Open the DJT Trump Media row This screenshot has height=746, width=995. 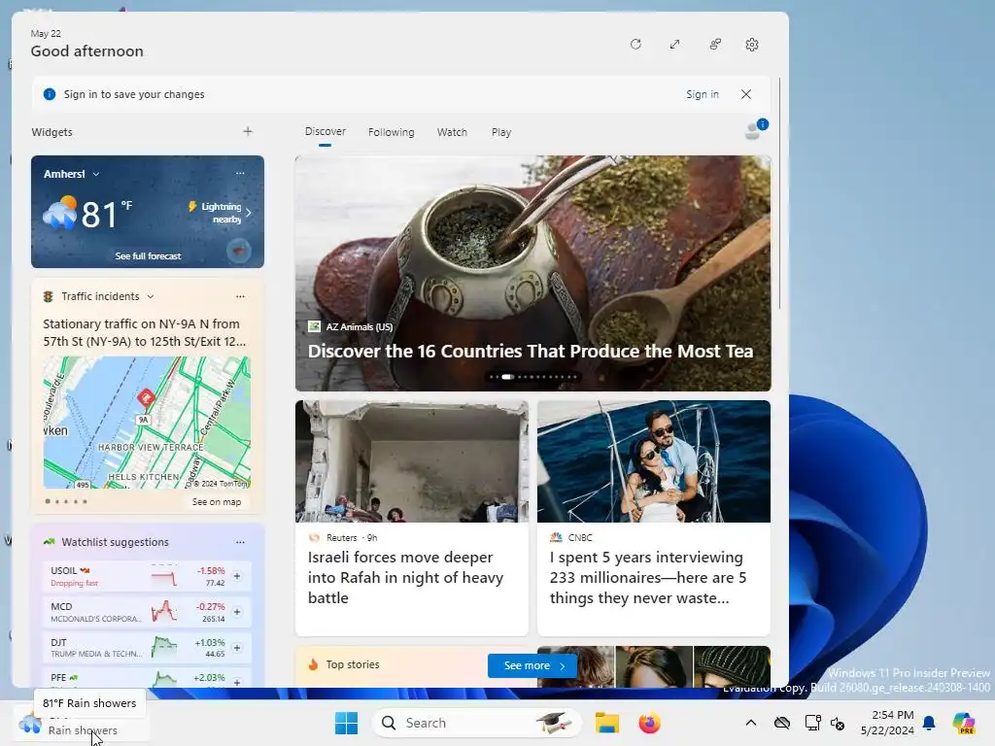[x=148, y=648]
